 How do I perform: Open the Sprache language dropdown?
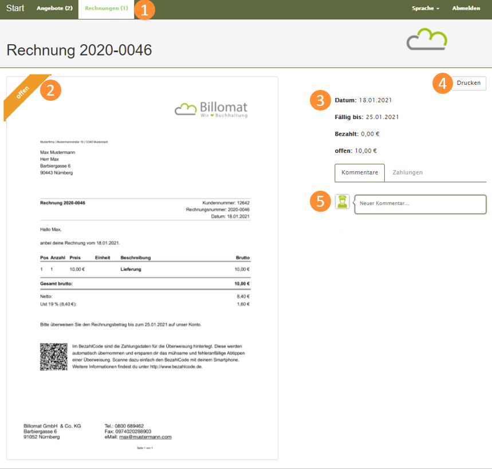point(426,9)
